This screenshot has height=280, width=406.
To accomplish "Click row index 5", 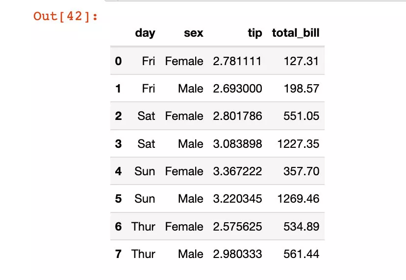I will click(x=118, y=199).
